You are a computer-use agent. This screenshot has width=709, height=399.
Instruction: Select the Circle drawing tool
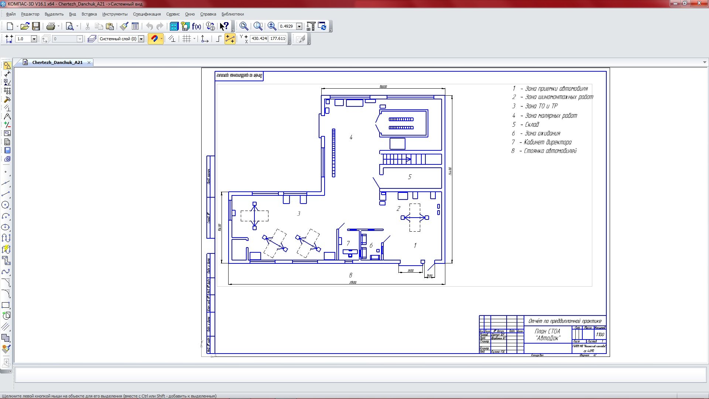point(6,205)
